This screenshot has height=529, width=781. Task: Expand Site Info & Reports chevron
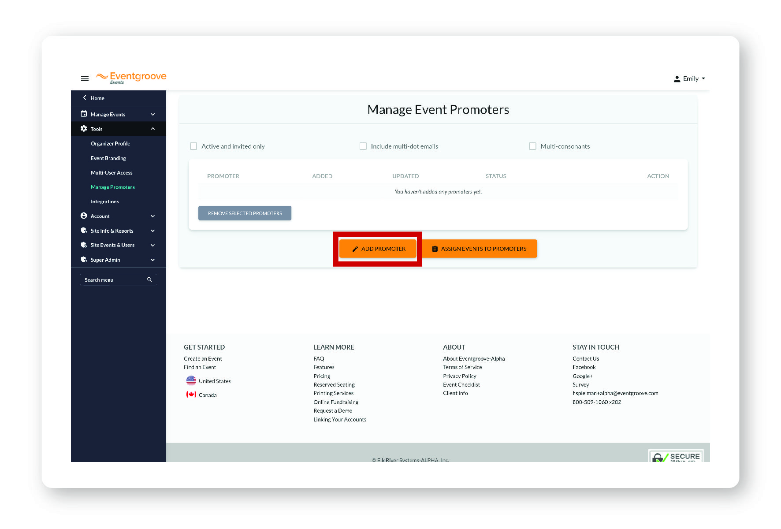[x=153, y=231]
